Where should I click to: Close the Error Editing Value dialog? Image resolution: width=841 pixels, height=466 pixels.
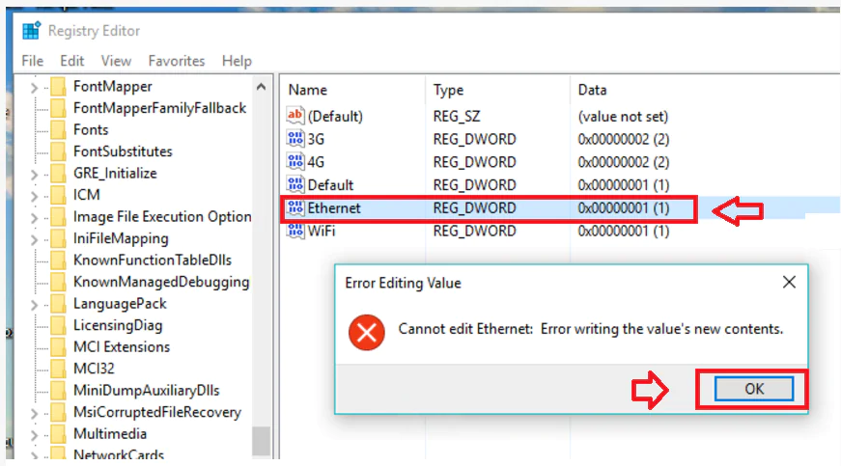click(x=789, y=283)
